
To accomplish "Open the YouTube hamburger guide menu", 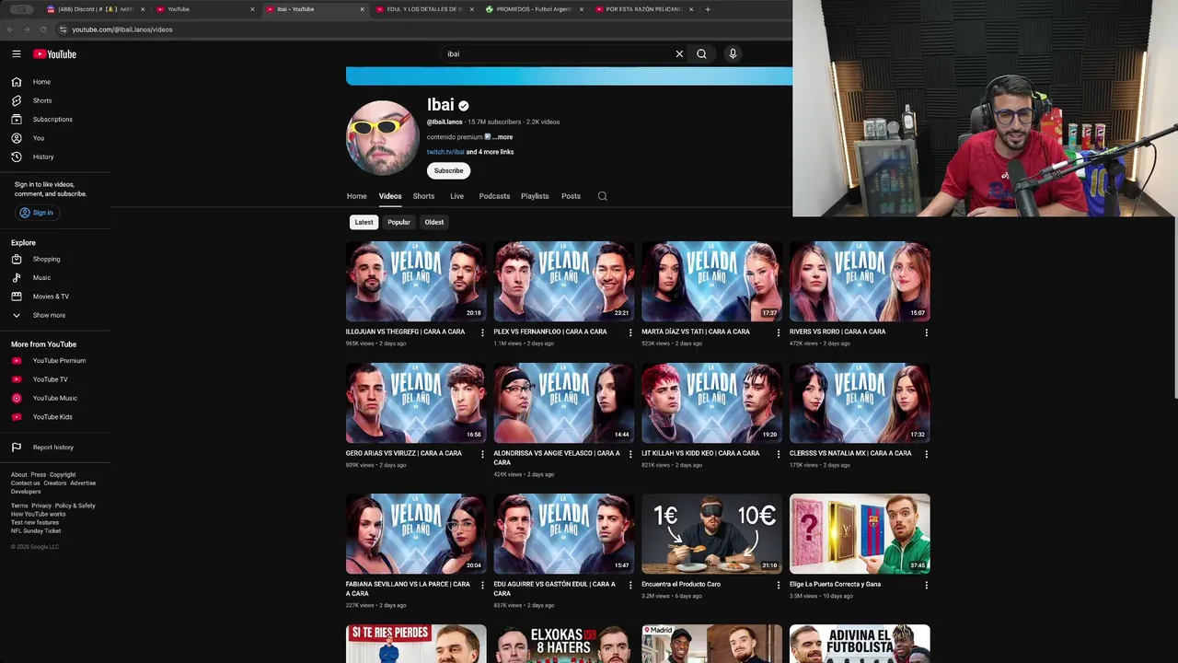I will tap(16, 54).
